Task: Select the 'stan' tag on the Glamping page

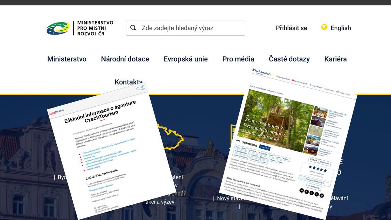Action: (237, 147)
